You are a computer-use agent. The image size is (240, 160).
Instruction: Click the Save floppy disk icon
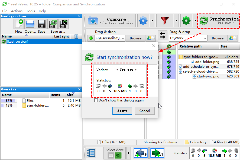[x=41, y=24]
